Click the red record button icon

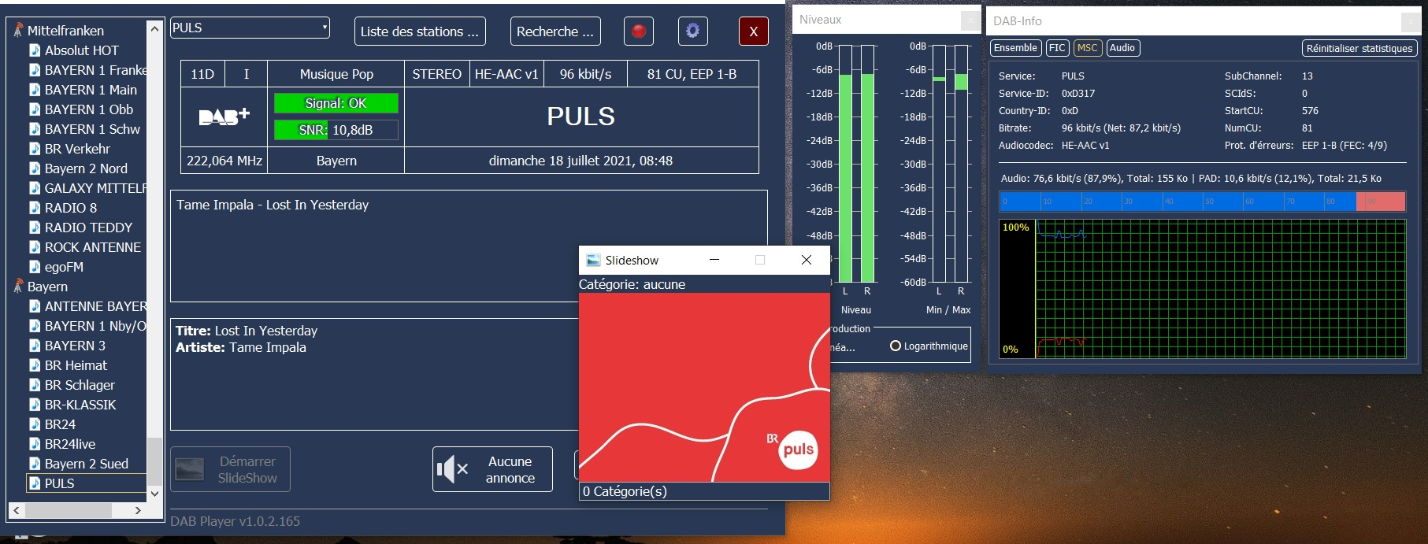pyautogui.click(x=639, y=31)
